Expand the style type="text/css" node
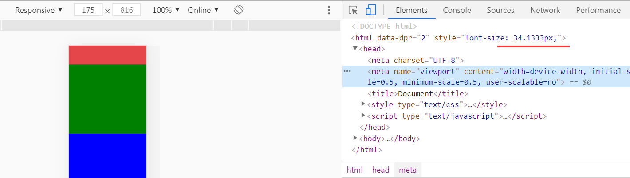630x178 pixels. coord(364,104)
